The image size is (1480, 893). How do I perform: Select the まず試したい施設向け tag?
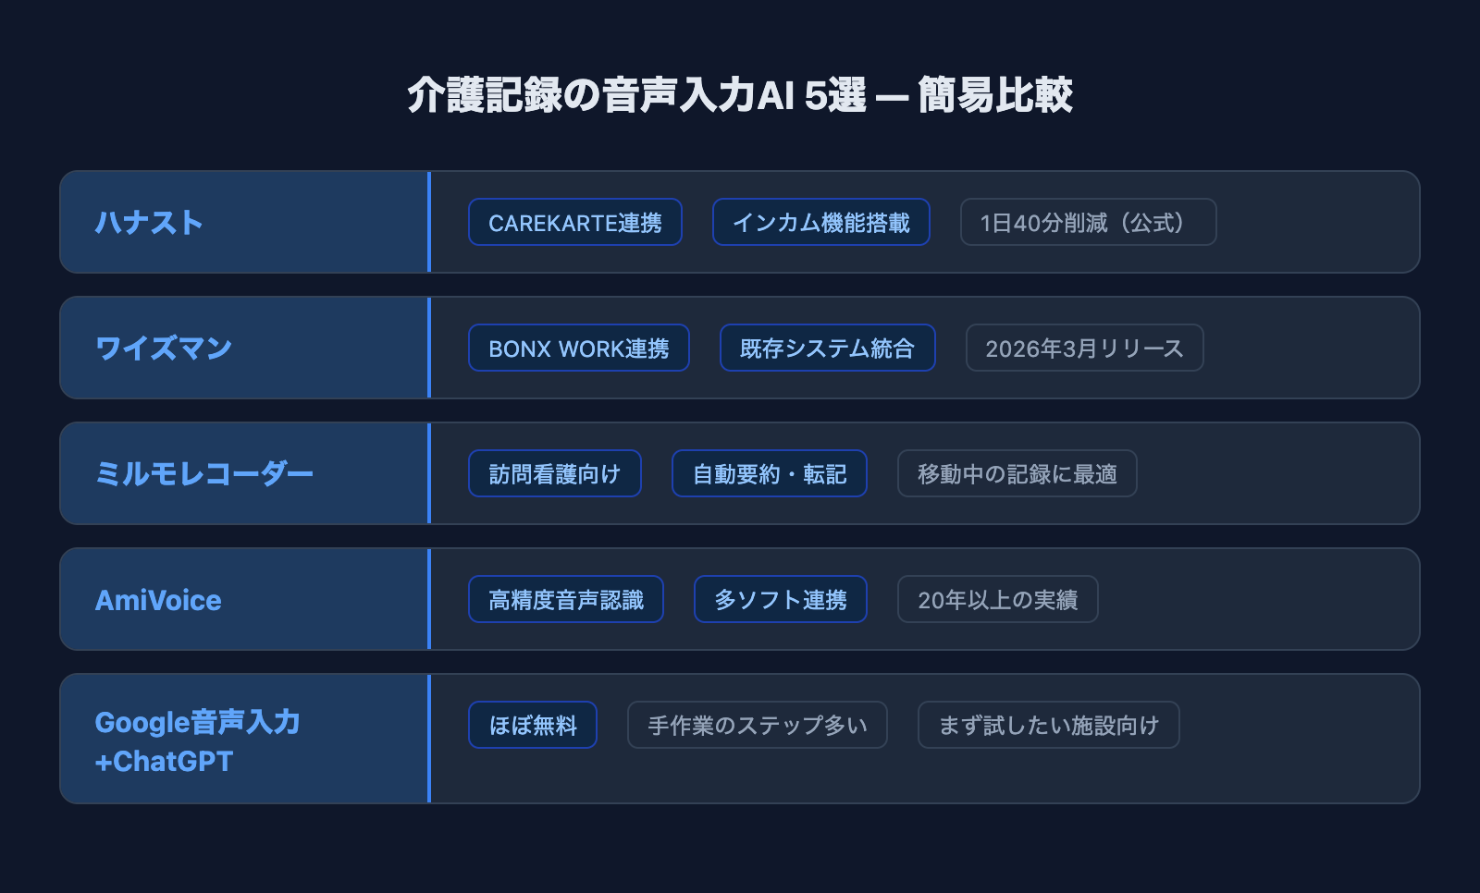(1048, 726)
